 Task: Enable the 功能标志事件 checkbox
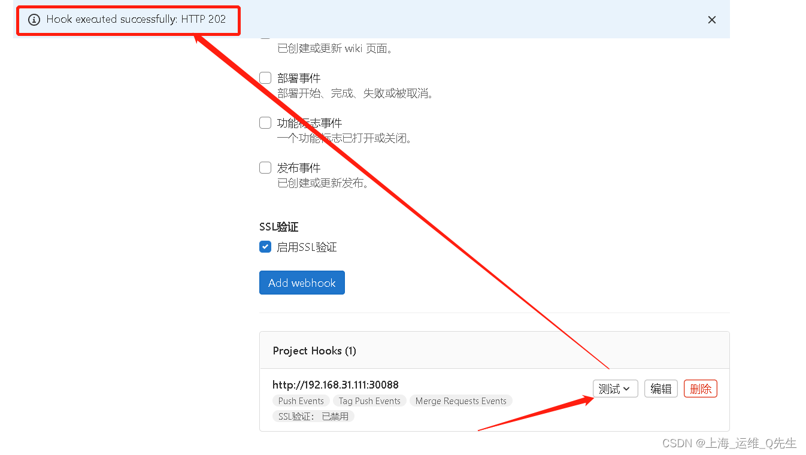point(265,123)
